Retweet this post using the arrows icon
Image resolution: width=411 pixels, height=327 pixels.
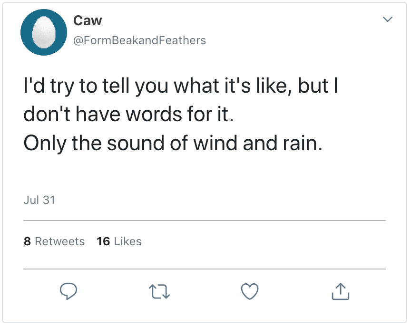(159, 291)
